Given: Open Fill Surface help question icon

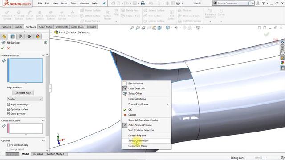Looking at the screenshot, I should (45, 43).
